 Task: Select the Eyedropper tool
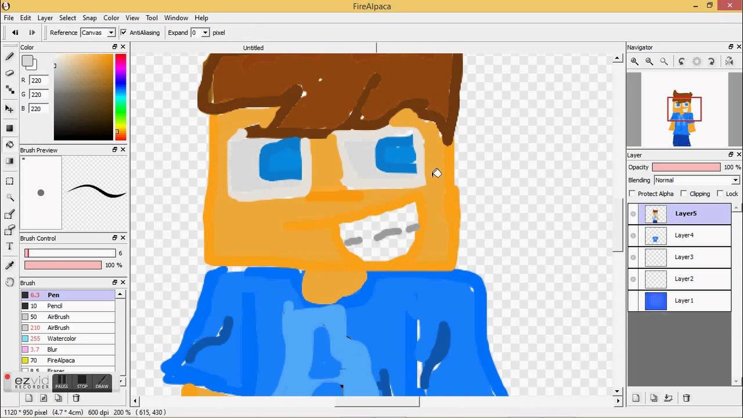(x=9, y=265)
